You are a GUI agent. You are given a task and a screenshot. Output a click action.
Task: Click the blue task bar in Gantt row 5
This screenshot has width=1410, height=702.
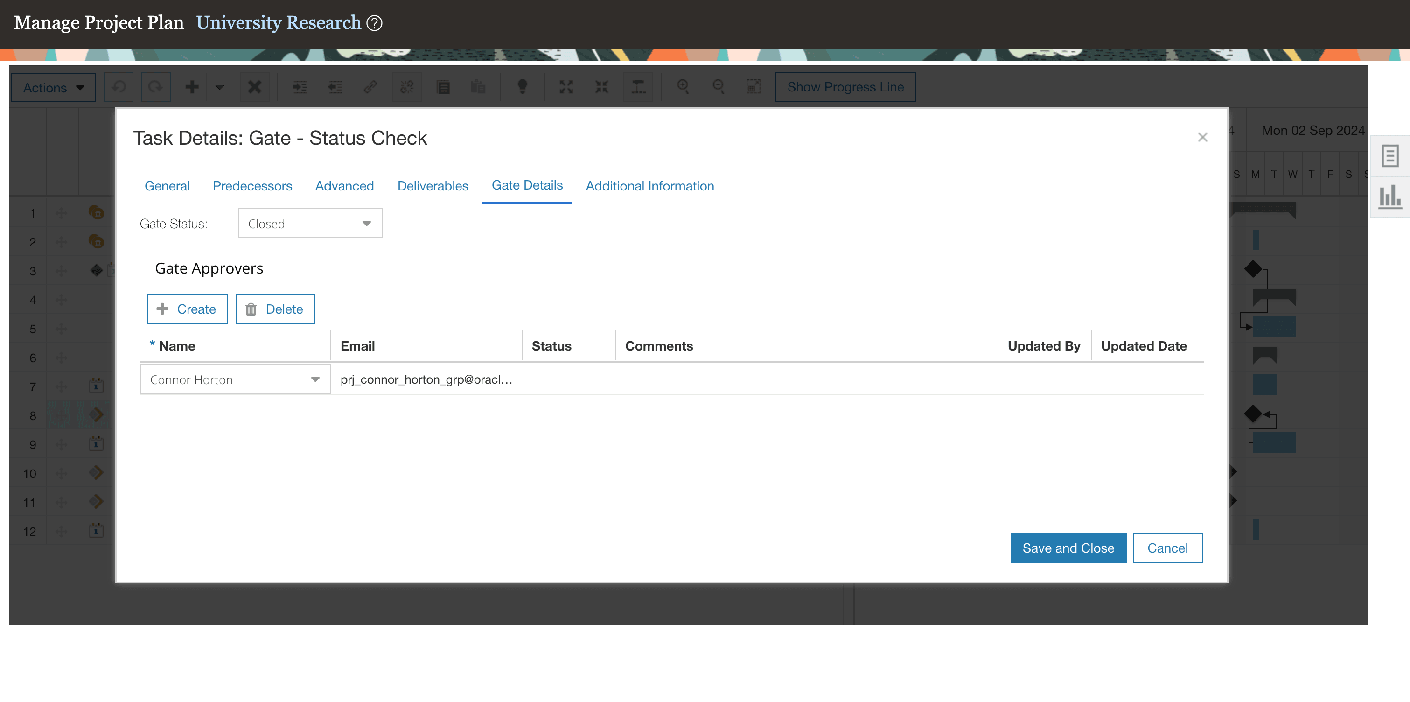[1274, 327]
